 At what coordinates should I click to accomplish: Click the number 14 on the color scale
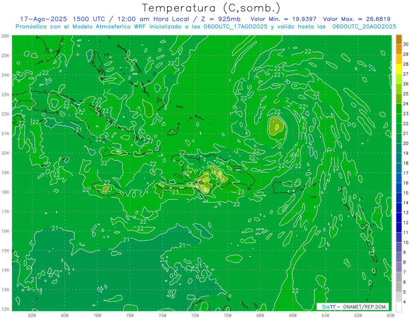(406, 203)
